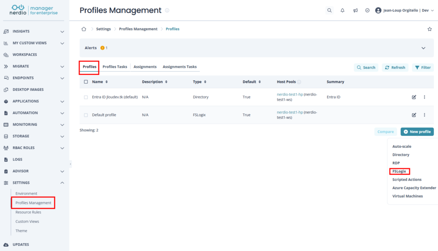Image resolution: width=438 pixels, height=251 pixels.
Task: Expand the Storage menu
Action: (62, 136)
